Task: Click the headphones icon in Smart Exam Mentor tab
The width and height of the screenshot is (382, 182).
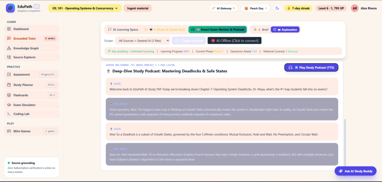Action: [193, 30]
